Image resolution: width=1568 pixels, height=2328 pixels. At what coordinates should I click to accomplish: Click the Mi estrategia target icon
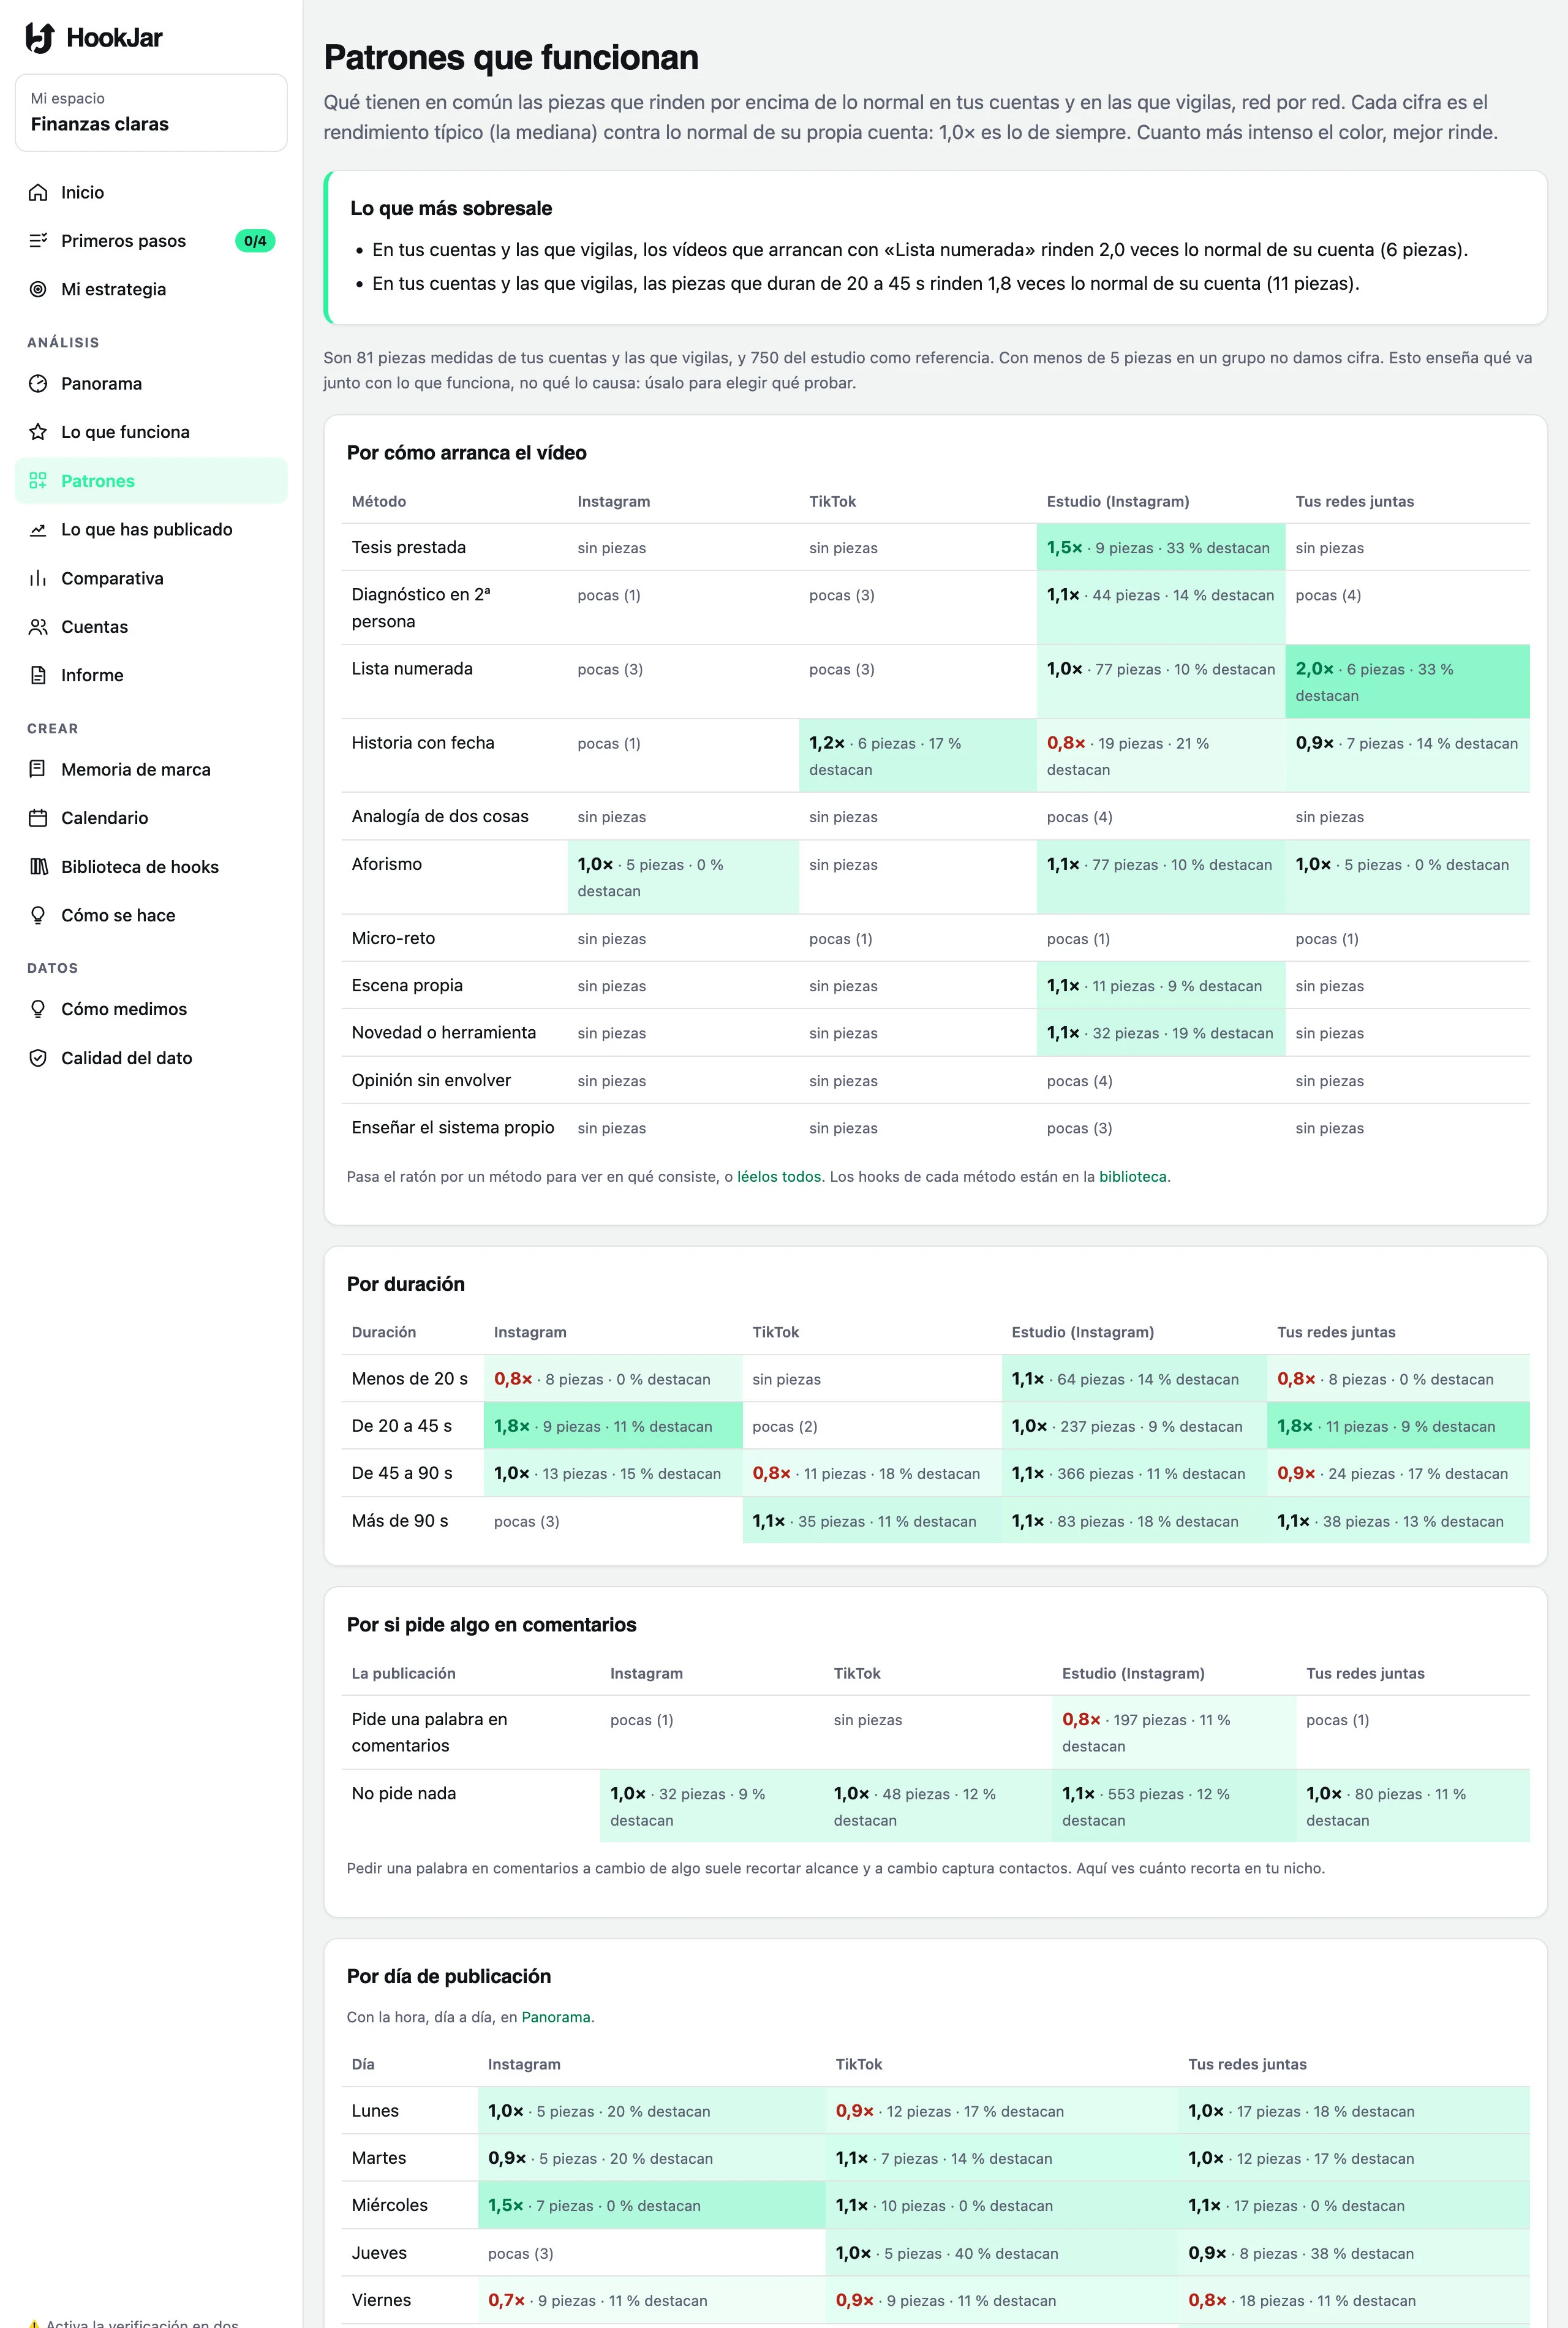pyautogui.click(x=38, y=289)
